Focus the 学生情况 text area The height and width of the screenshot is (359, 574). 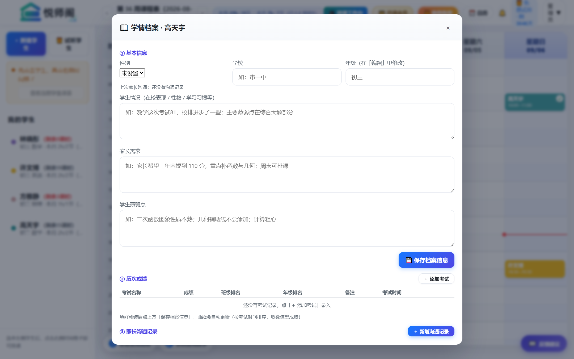(x=287, y=121)
